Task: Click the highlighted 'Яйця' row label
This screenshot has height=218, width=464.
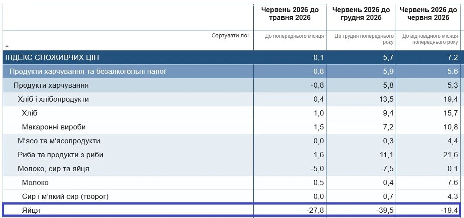Action: tap(31, 211)
